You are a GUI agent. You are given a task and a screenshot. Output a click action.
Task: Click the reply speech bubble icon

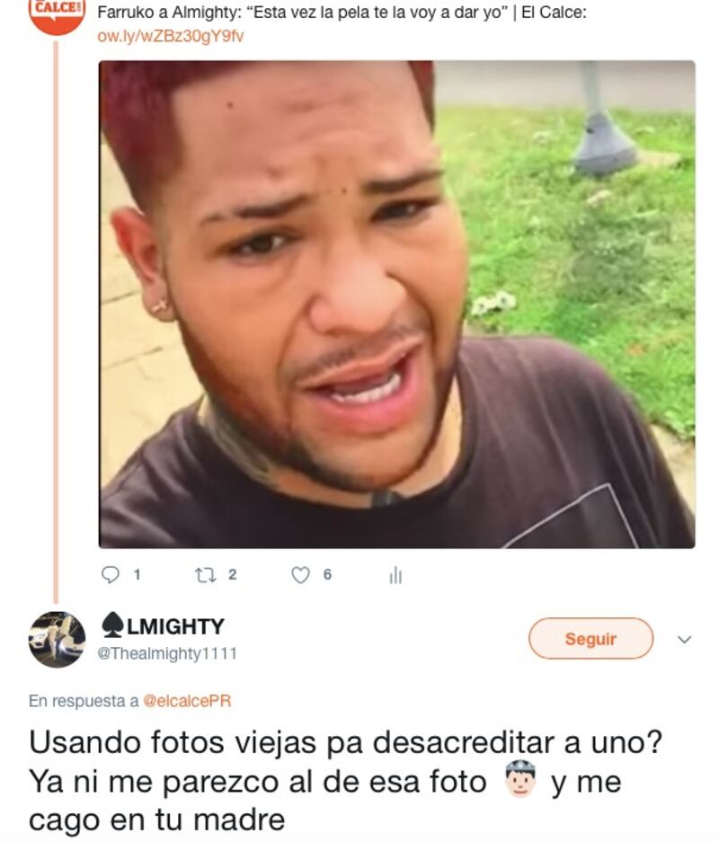click(110, 575)
